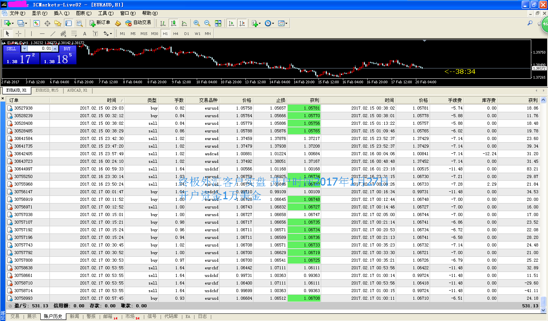The image size is (548, 321).
Task: Zoom in on the chart
Action: click(x=197, y=23)
